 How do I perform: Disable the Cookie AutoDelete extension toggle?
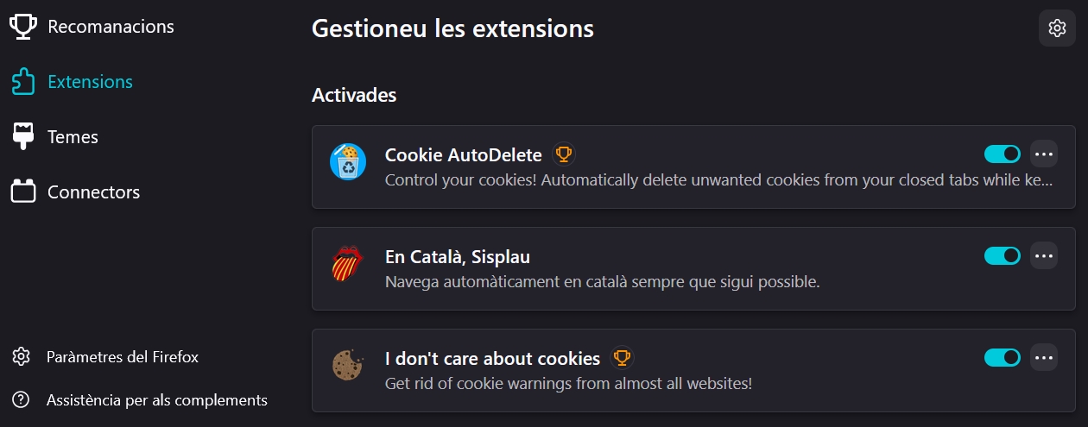(1003, 154)
